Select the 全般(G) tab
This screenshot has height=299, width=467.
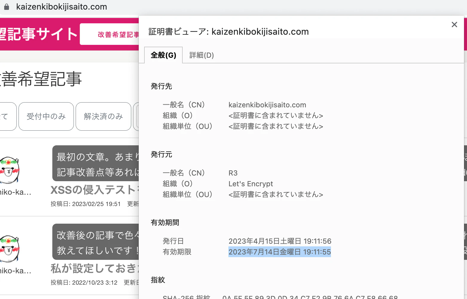coord(163,55)
